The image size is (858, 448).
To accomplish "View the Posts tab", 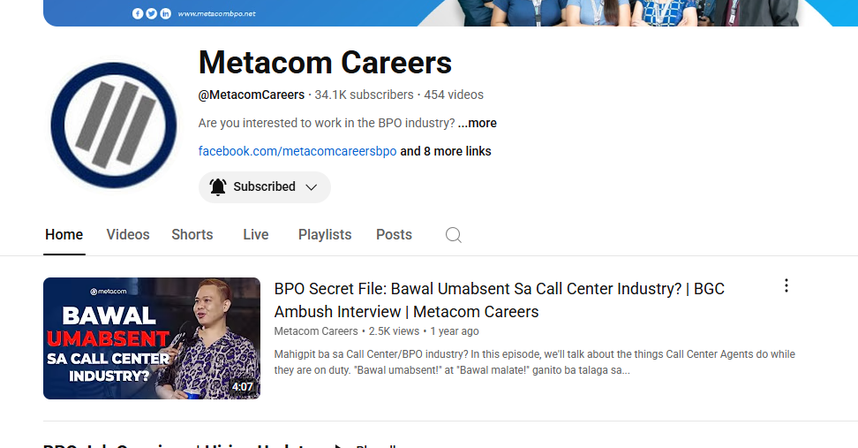I will 394,234.
